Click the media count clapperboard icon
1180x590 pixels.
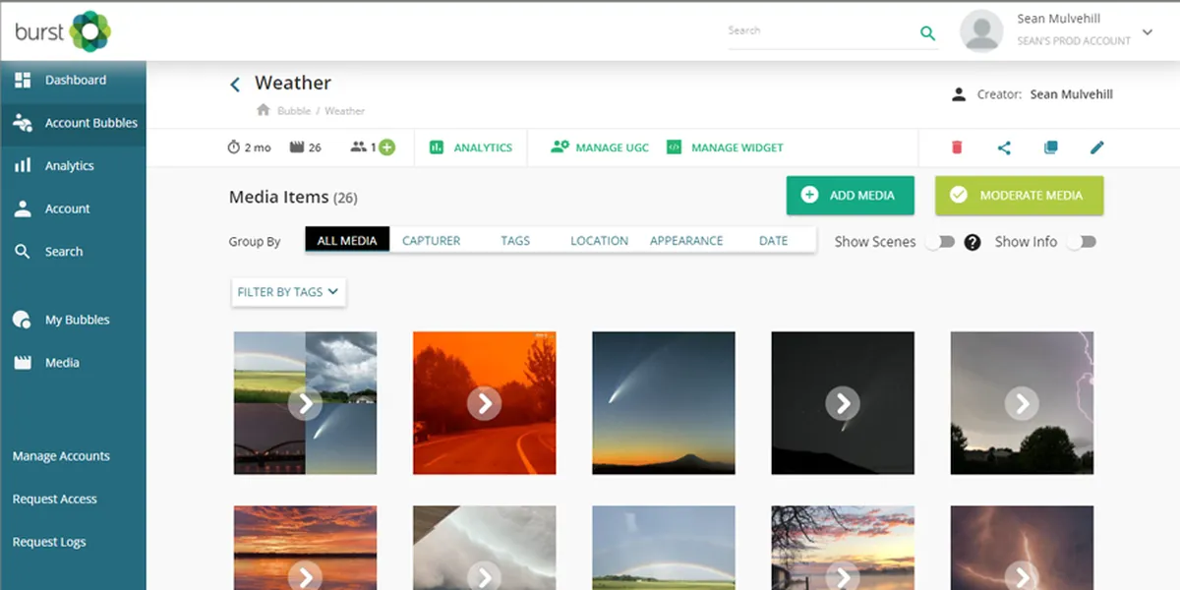[x=297, y=147]
